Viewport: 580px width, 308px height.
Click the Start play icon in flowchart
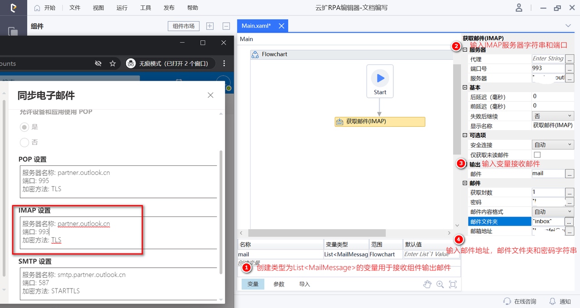380,78
